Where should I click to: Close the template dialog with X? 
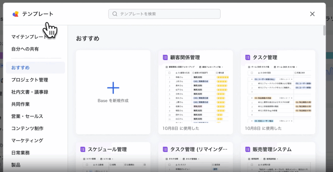point(312,14)
